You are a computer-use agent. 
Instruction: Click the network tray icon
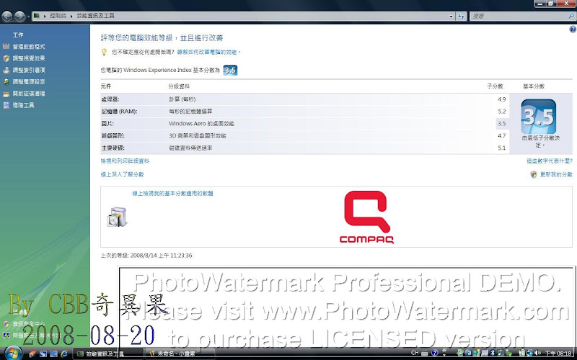tap(529, 353)
